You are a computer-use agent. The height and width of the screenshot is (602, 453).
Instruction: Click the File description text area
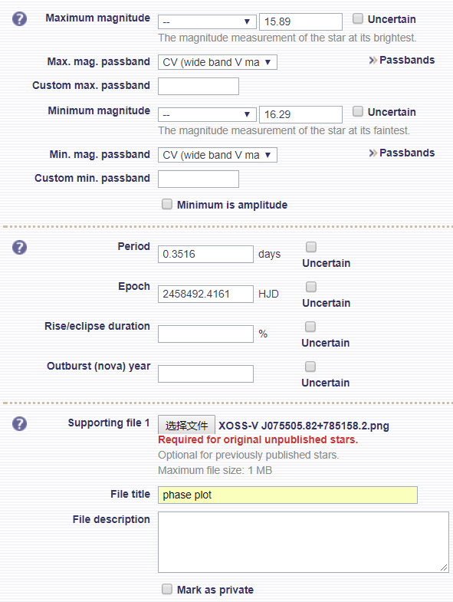pyautogui.click(x=304, y=542)
